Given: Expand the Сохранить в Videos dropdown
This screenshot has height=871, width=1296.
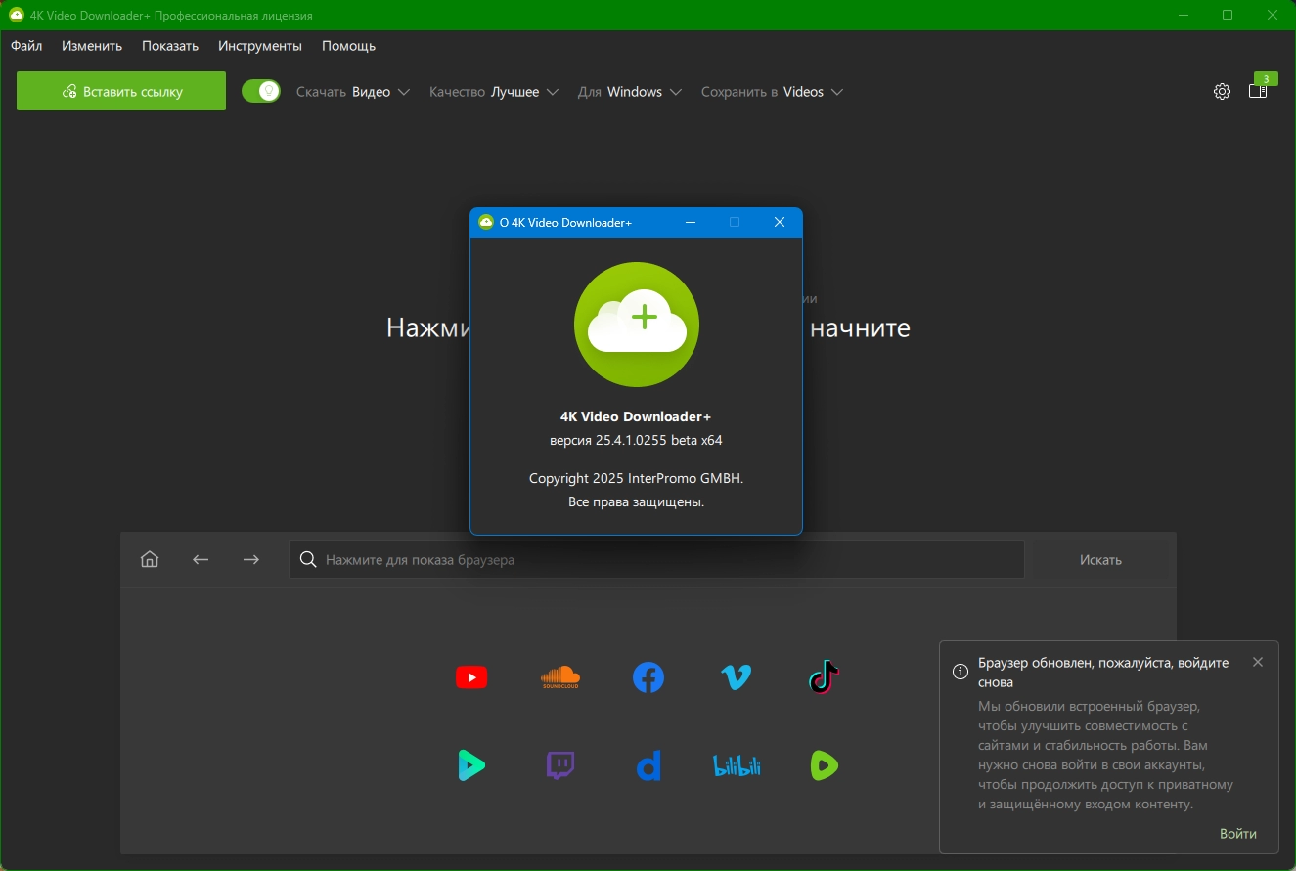Looking at the screenshot, I should click(x=772, y=92).
